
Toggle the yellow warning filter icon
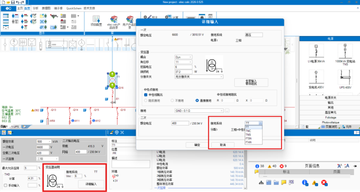click(x=315, y=183)
